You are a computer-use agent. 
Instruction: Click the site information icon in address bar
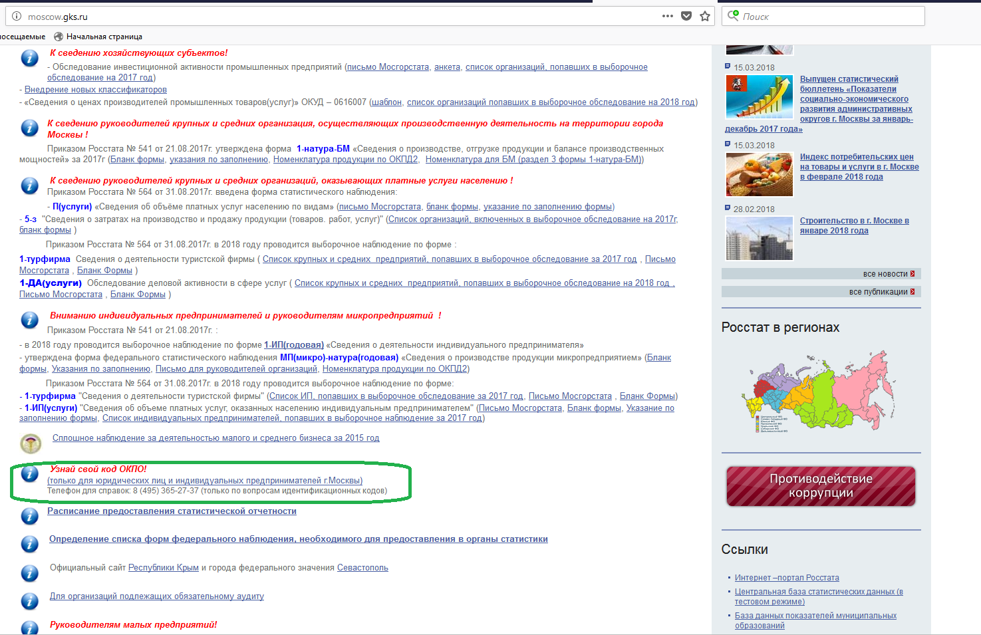click(x=17, y=17)
